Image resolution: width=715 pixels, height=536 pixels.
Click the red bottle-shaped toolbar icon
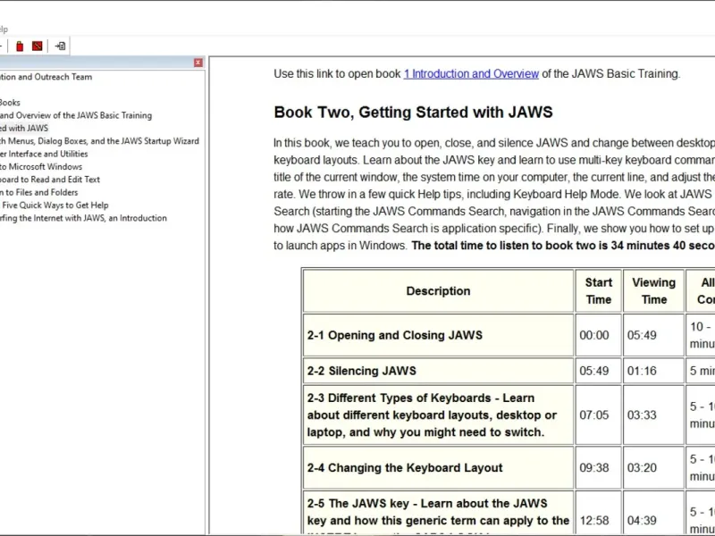pyautogui.click(x=20, y=46)
